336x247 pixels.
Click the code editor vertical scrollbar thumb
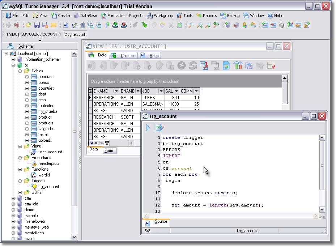tap(322, 165)
